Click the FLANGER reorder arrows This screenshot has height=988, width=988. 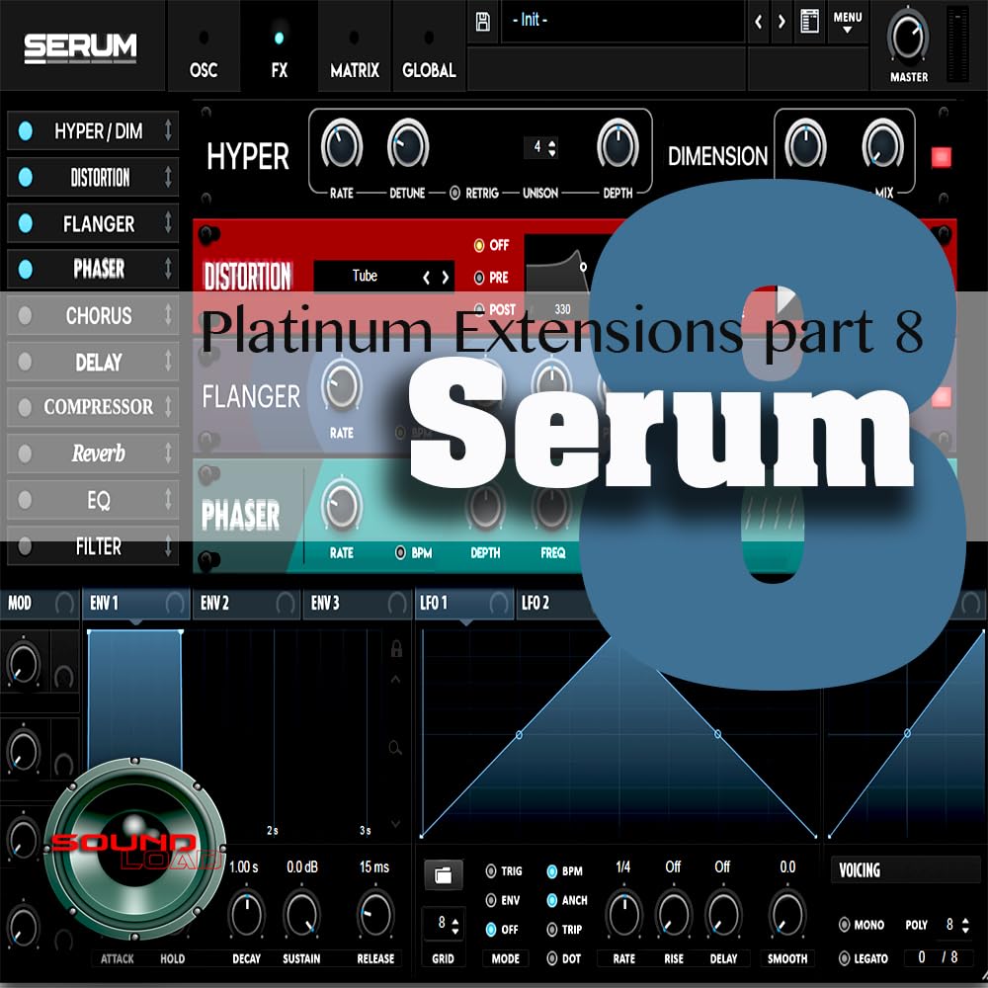(x=168, y=222)
